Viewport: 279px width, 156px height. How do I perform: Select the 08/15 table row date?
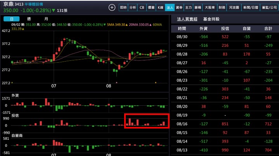182,132
